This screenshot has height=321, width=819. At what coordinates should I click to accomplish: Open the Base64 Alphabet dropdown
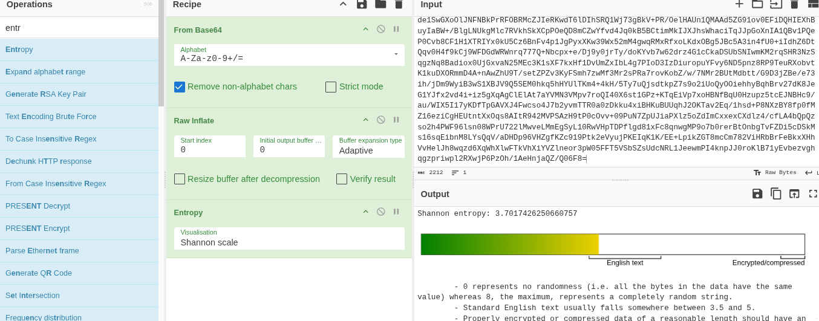pyautogui.click(x=289, y=55)
